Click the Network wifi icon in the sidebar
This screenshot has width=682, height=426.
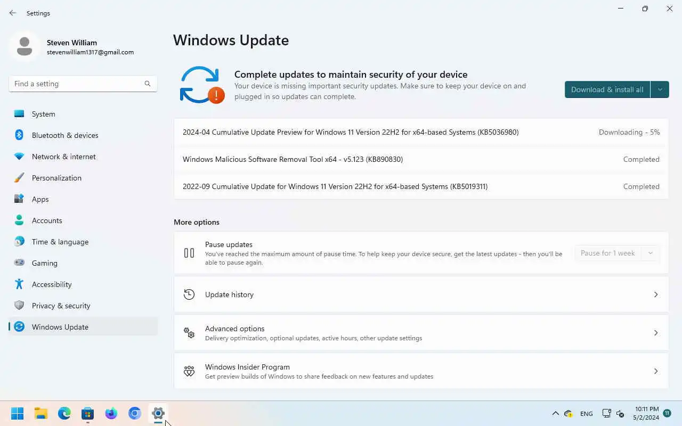point(19,157)
